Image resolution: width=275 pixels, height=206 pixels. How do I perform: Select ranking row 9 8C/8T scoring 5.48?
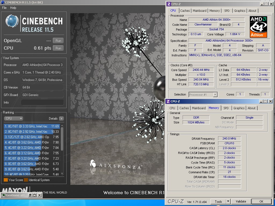point(32,169)
